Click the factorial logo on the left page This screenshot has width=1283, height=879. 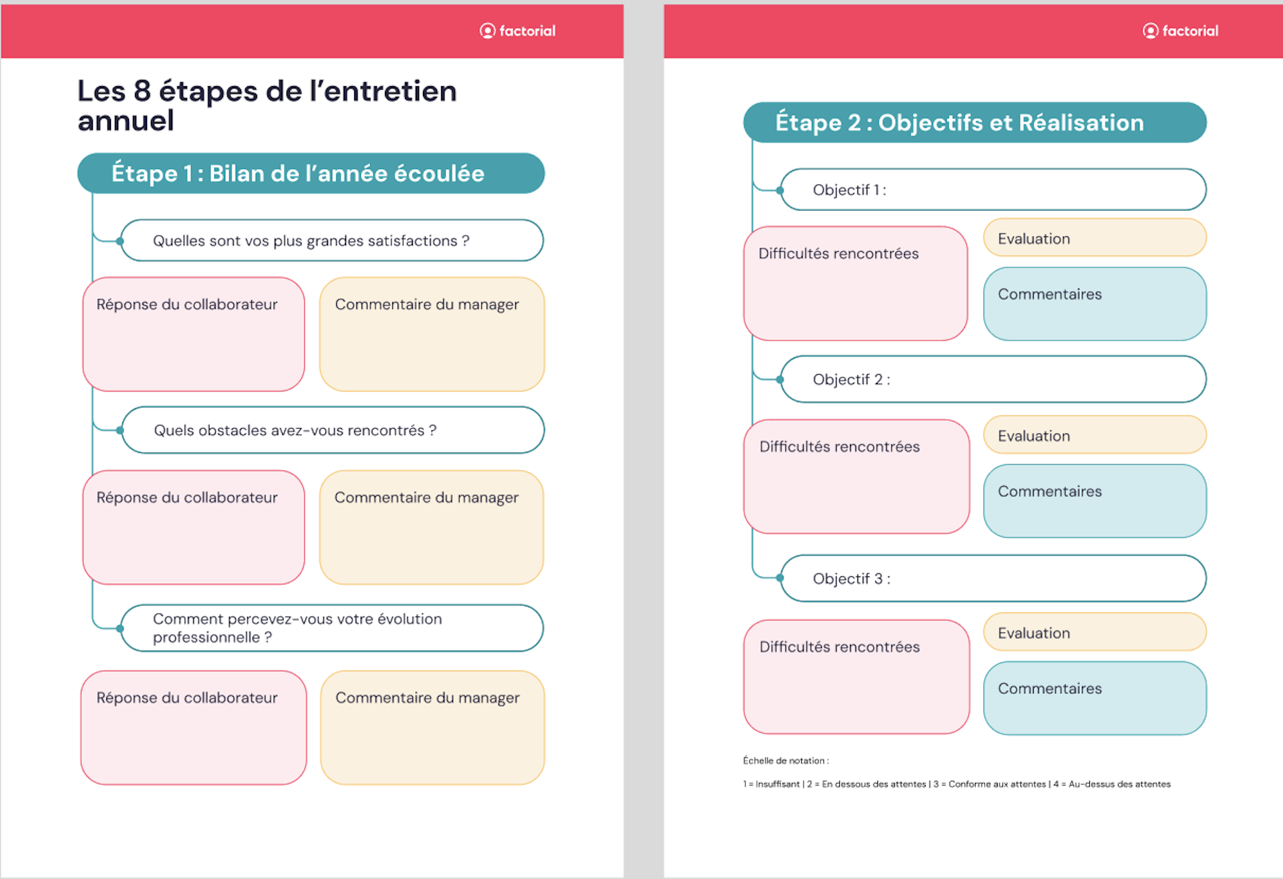518,31
